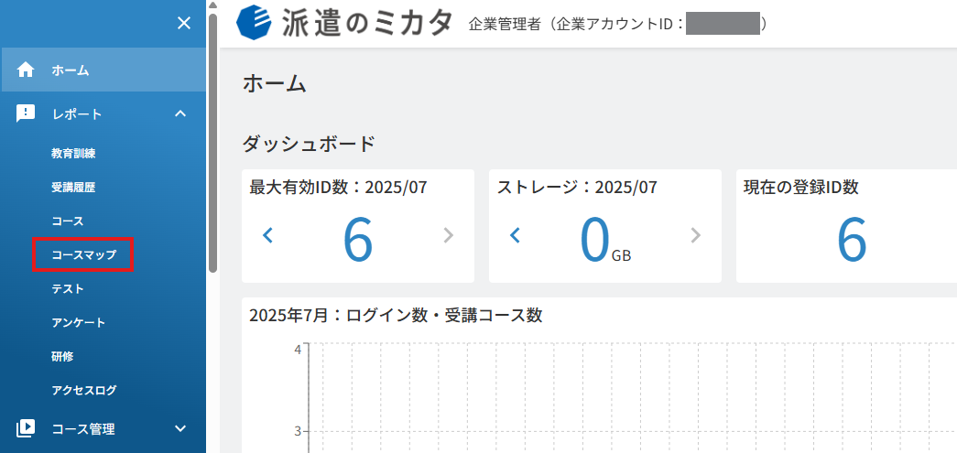Viewport: 957px width, 453px height.
Task: Go to previous month for ストレージ
Action: click(x=515, y=235)
